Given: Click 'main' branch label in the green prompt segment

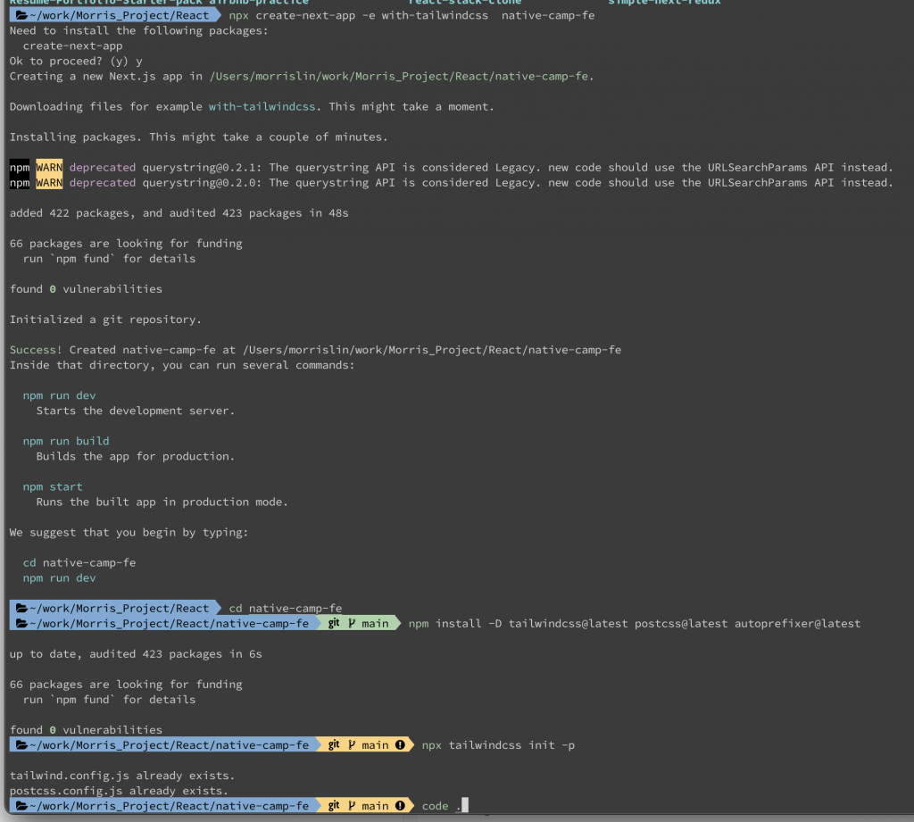Looking at the screenshot, I should click(375, 623).
